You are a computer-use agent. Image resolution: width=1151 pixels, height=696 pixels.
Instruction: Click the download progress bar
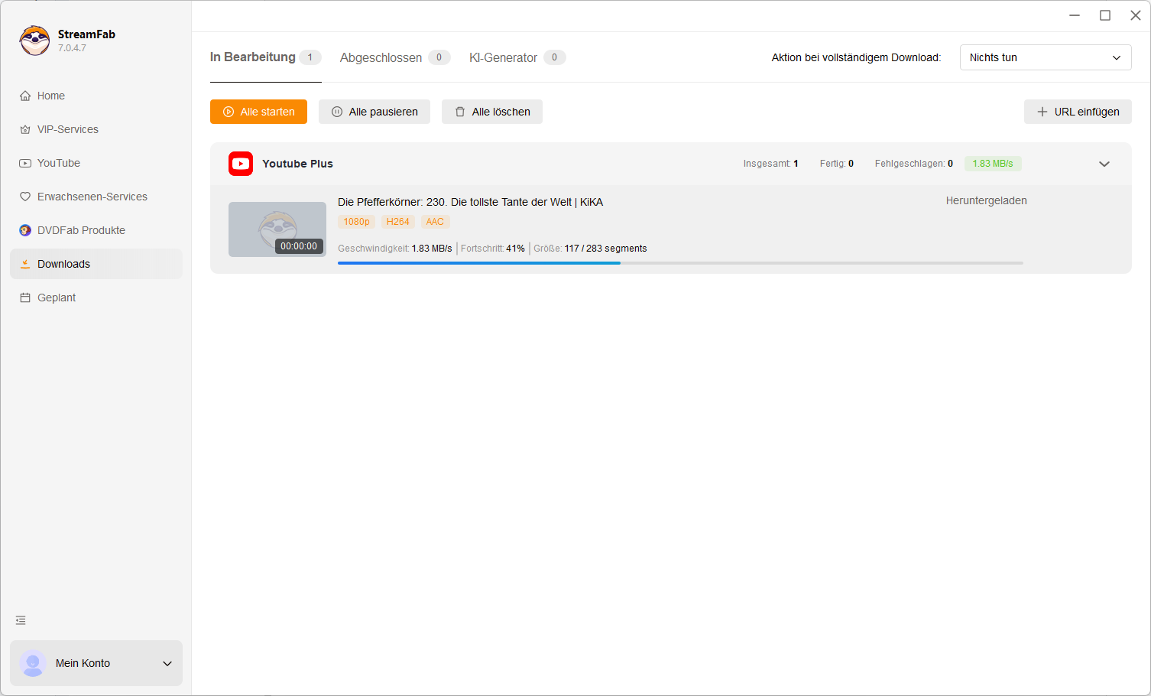pyautogui.click(x=680, y=263)
